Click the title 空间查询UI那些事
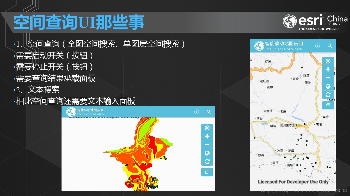The height and width of the screenshot is (196, 350). pyautogui.click(x=78, y=23)
